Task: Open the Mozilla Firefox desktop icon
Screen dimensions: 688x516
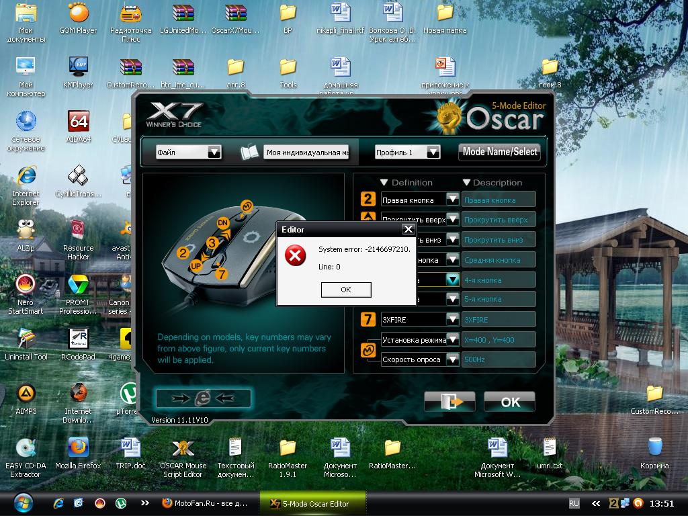Action: point(78,454)
